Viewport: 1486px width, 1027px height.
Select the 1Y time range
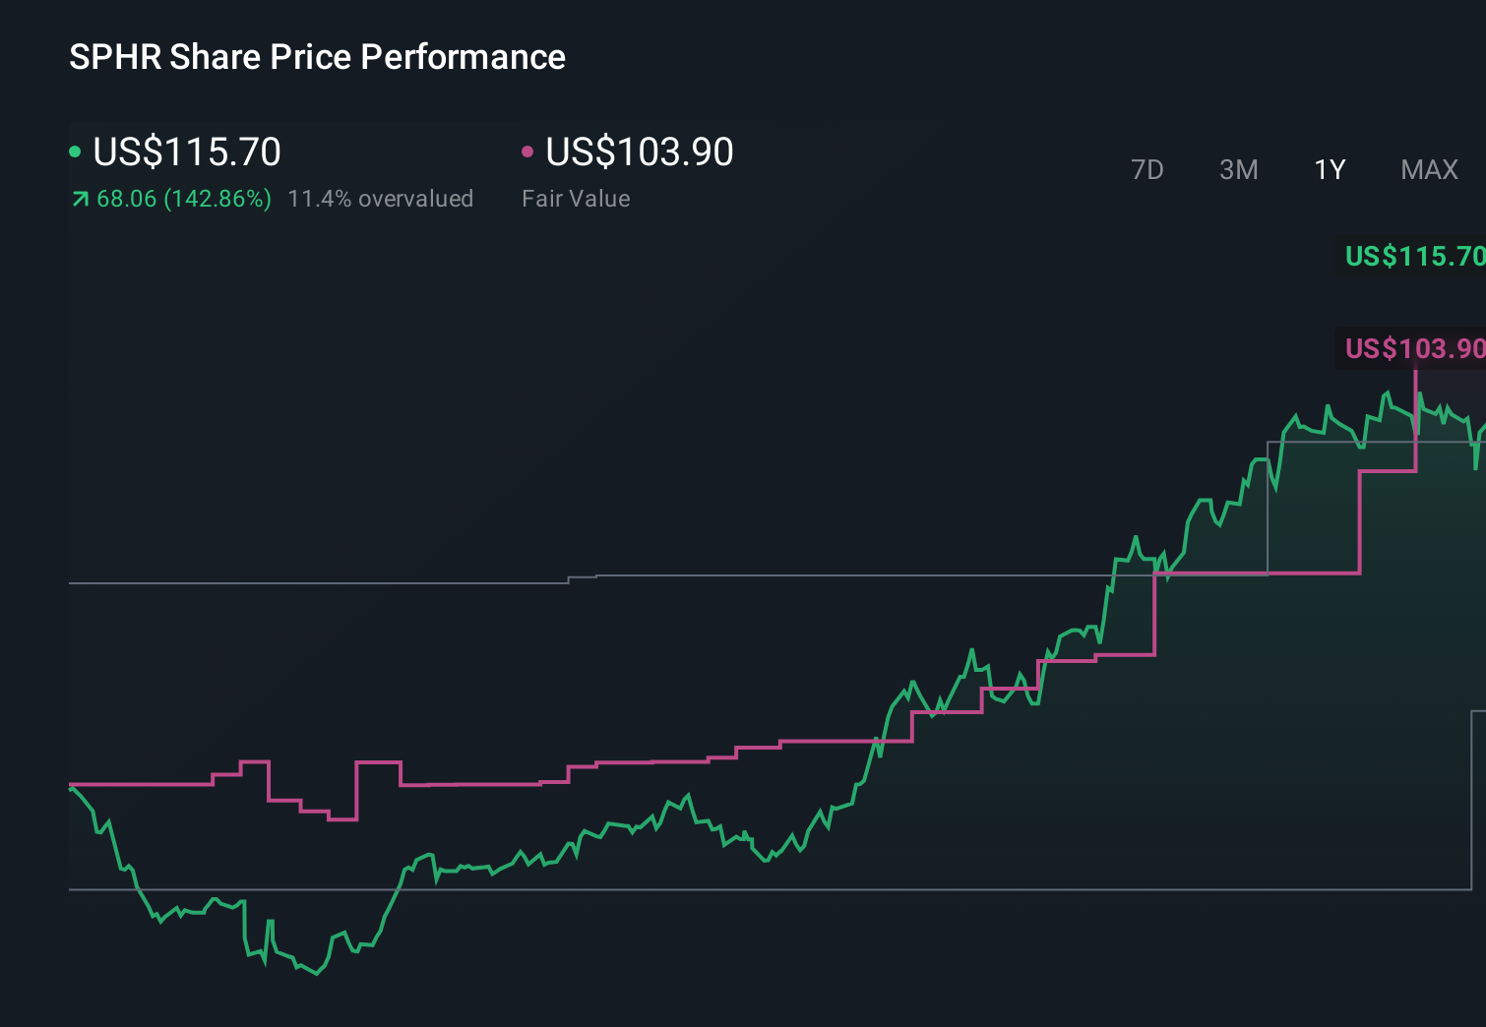(1329, 169)
